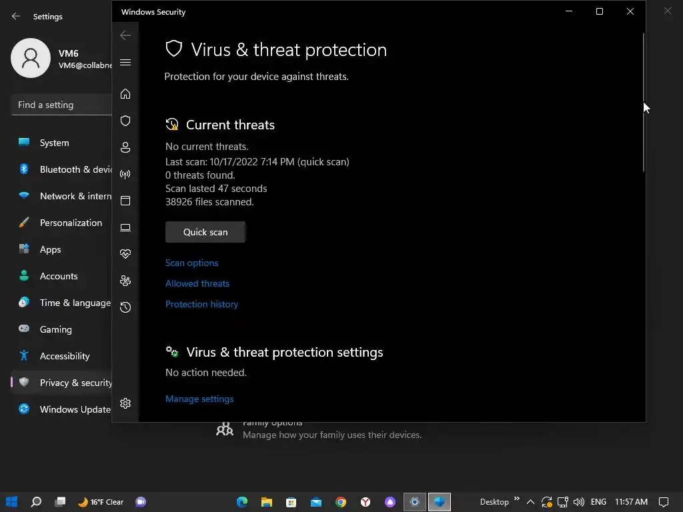The image size is (683, 512).
Task: Open the clock showing 11:57 AM
Action: [631, 502]
